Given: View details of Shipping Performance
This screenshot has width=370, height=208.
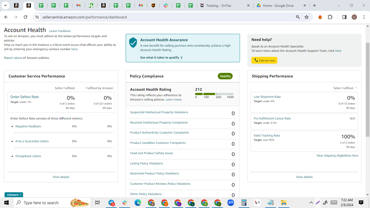Looking at the screenshot, I should click(304, 177).
